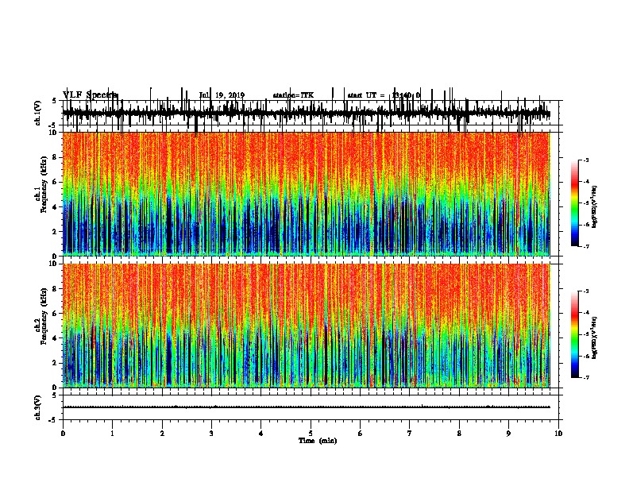The height and width of the screenshot is (486, 629).
Task: Click the ch.3 flat waveform trace
Action: (x=306, y=407)
